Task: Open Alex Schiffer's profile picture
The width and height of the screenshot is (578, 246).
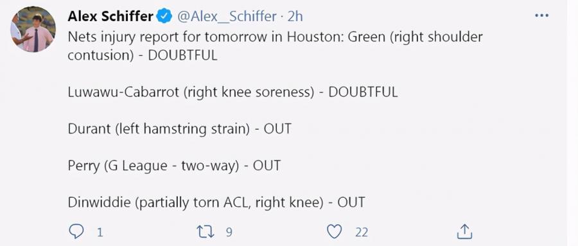Action: pyautogui.click(x=33, y=29)
